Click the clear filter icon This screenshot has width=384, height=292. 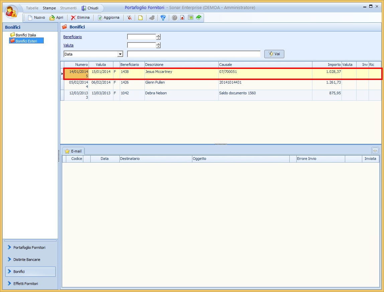coord(129,18)
